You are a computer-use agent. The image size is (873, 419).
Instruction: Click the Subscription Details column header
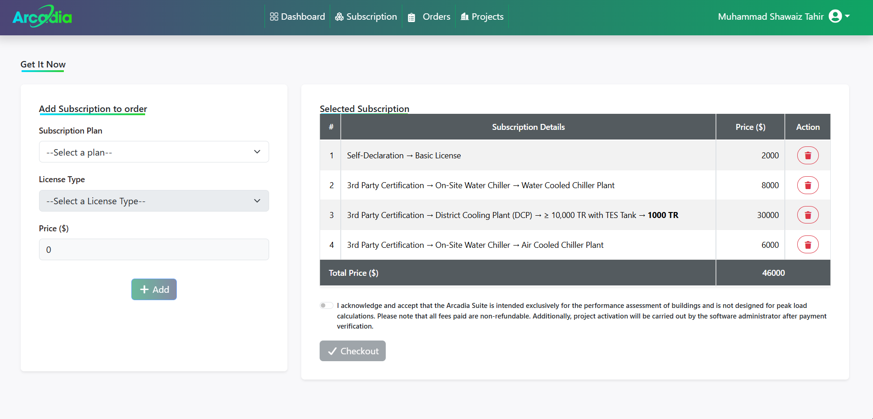[x=528, y=127]
